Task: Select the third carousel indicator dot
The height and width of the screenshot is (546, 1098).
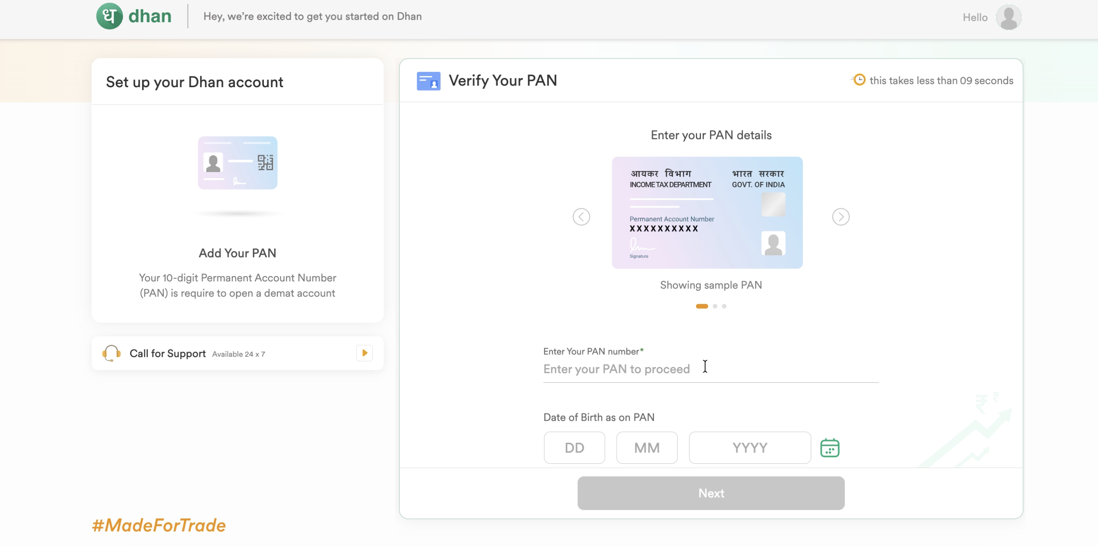Action: [x=724, y=306]
